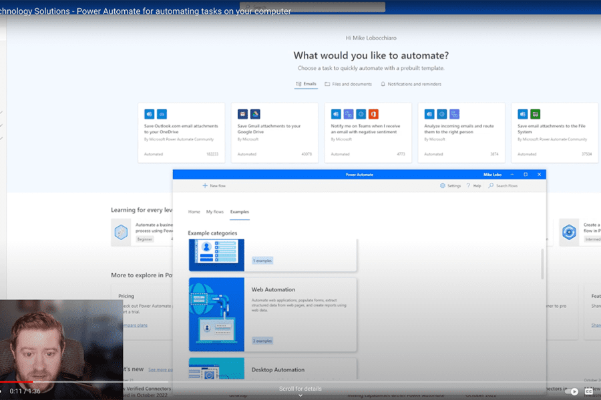The image size is (601, 400).
Task: Click the 'Learning for every level' heading
Action: tap(142, 210)
